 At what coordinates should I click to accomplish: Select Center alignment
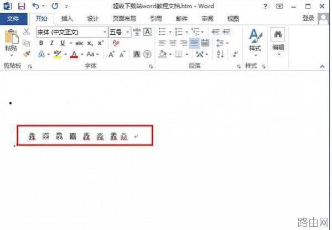coord(173,43)
